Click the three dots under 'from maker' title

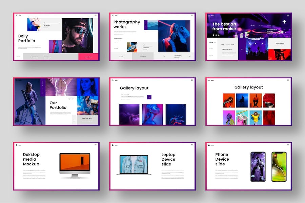click(216, 35)
